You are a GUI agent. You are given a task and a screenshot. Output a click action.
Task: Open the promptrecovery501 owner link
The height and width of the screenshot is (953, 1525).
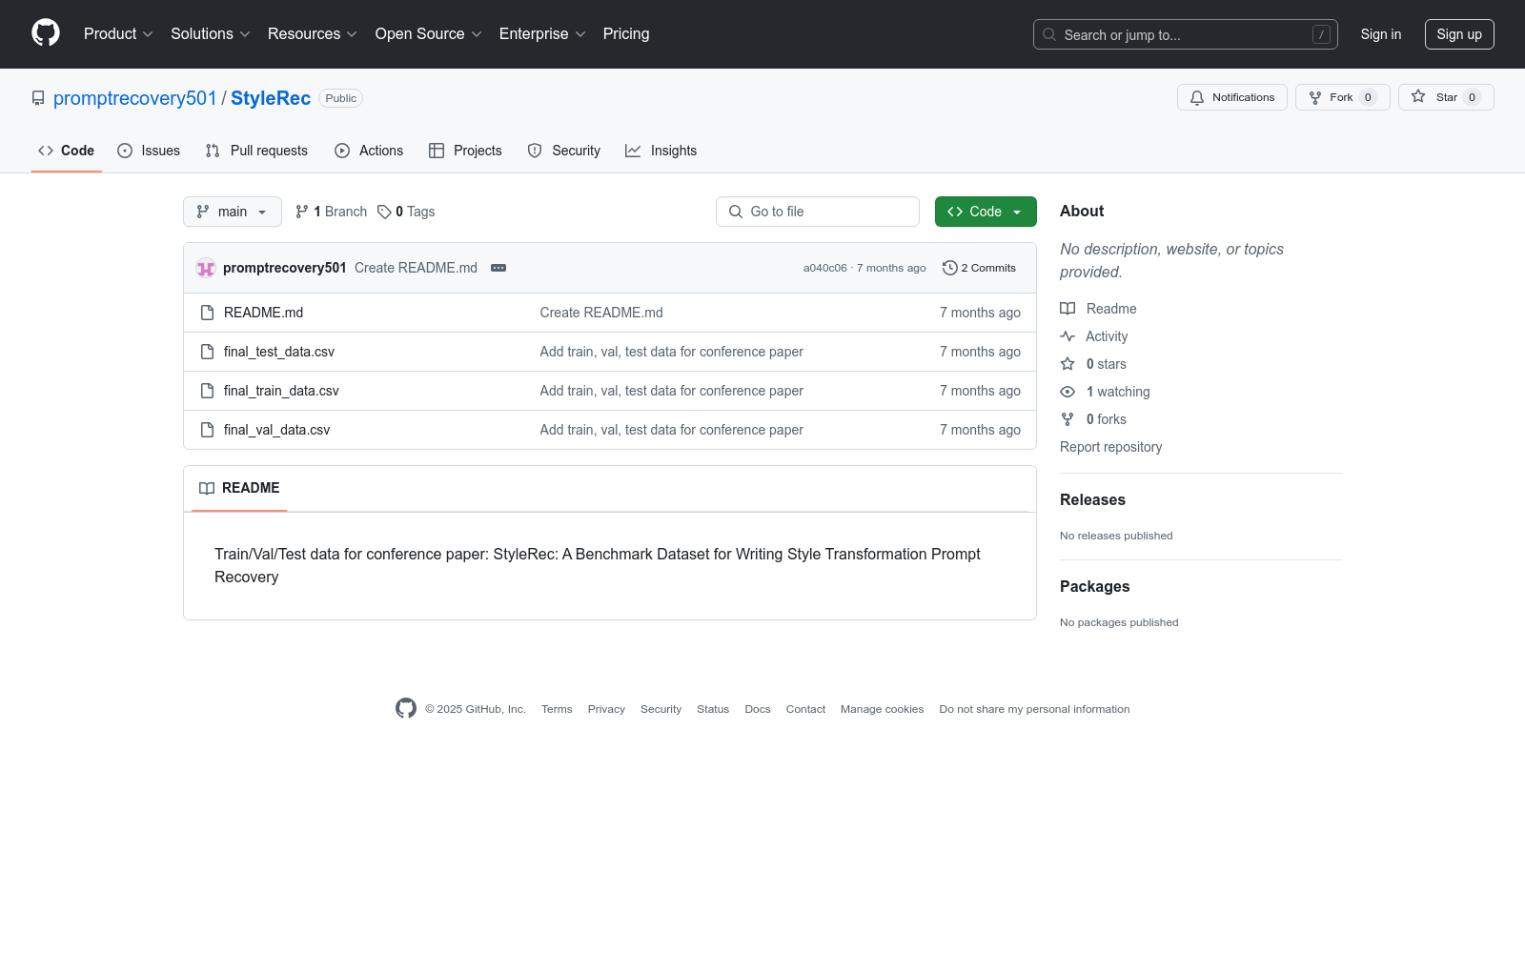pos(135,98)
